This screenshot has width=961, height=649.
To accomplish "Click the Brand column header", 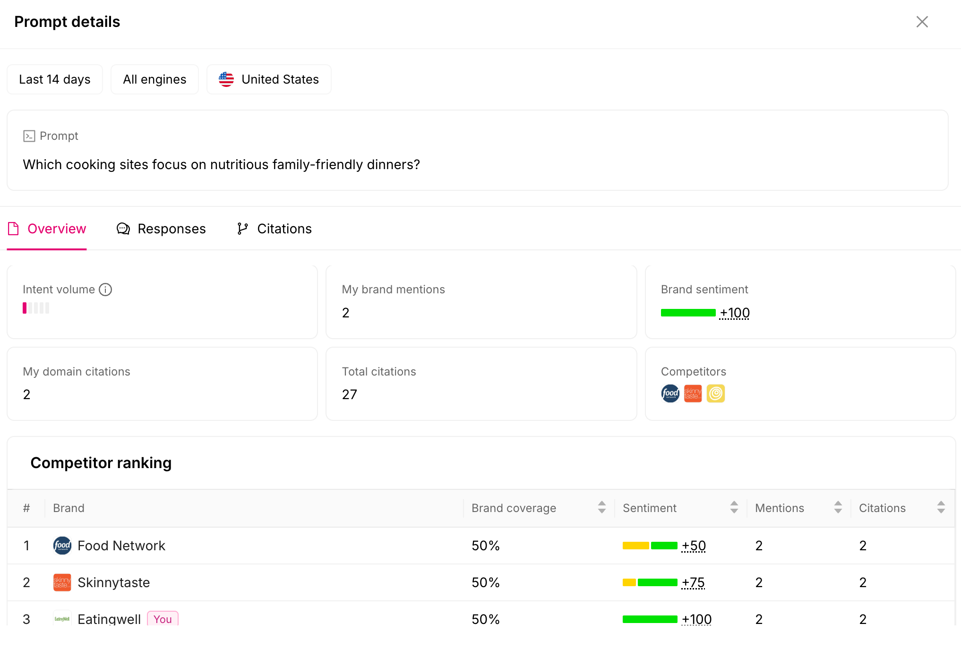I will click(x=69, y=508).
